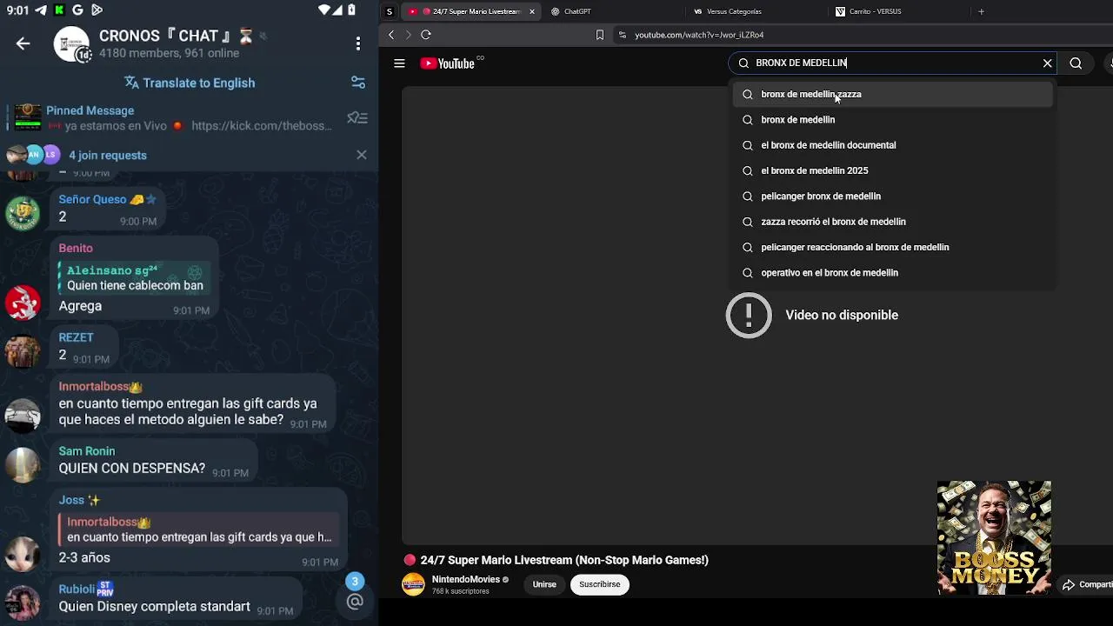The image size is (1113, 626).
Task: Switch to the ChatGPT tab
Action: tap(576, 11)
